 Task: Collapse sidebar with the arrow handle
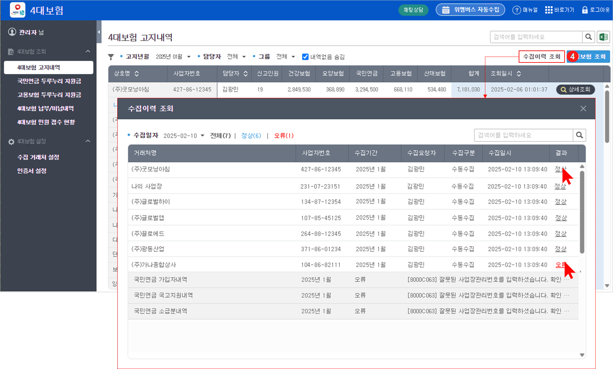point(99,32)
